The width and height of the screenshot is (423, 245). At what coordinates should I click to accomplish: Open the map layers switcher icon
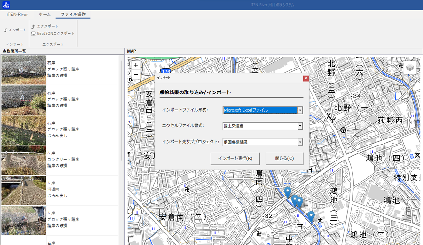point(410,68)
